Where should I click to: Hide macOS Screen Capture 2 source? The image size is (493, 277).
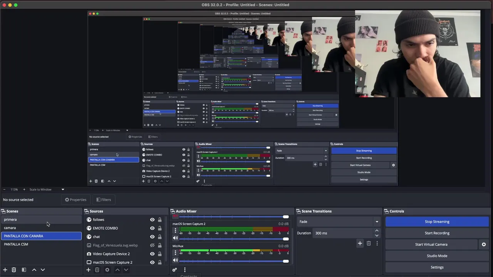[152, 262]
